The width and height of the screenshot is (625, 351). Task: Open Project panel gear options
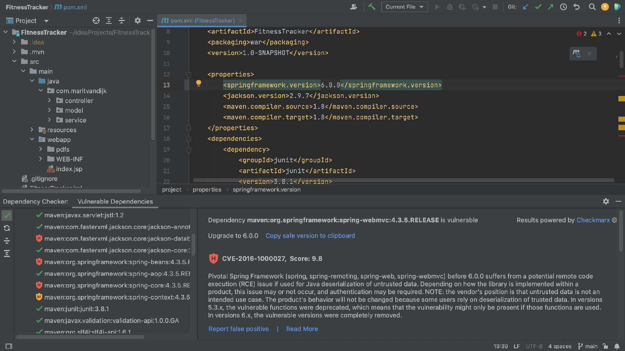(137, 20)
